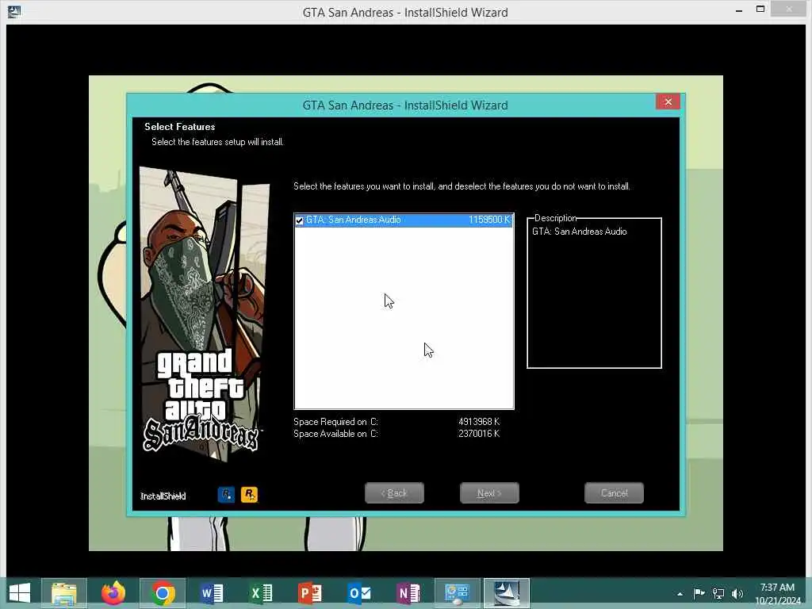The image size is (812, 609).
Task: Open Excel from the taskbar
Action: [261, 593]
